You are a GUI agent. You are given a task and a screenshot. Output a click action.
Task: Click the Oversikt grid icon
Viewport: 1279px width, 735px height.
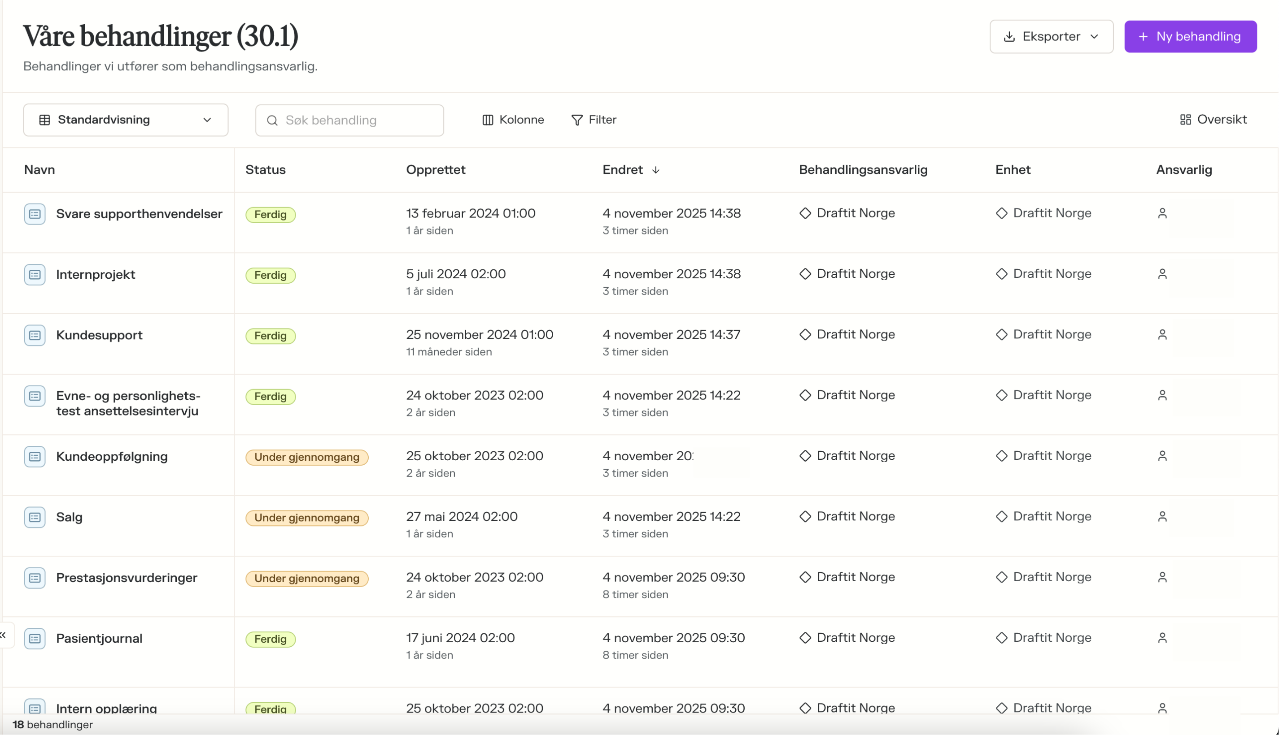point(1185,120)
